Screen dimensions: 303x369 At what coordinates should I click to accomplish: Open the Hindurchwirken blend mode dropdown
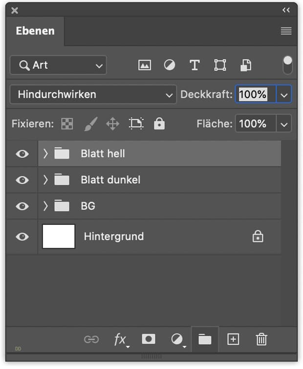pos(93,94)
